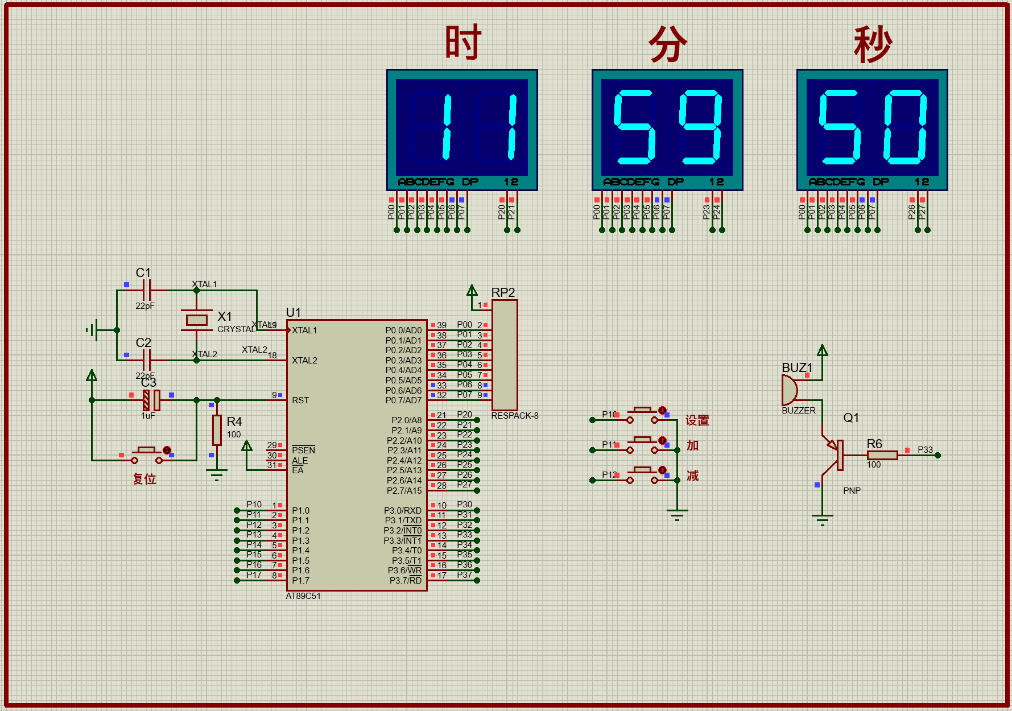This screenshot has height=711, width=1012.
Task: Click the P0.0/AD0 pin label
Action: 403,330
